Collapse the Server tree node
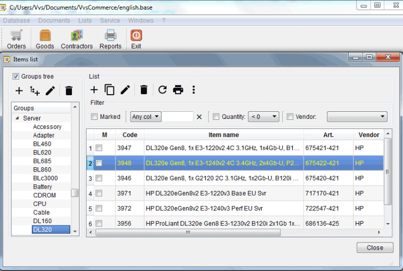 [x=17, y=118]
